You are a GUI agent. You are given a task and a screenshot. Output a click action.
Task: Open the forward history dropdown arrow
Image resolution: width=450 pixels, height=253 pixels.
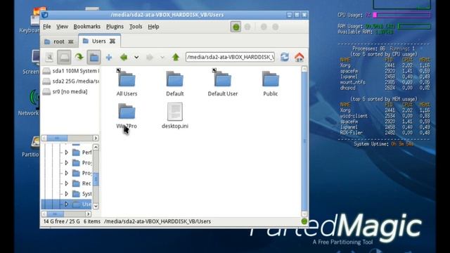coord(162,58)
